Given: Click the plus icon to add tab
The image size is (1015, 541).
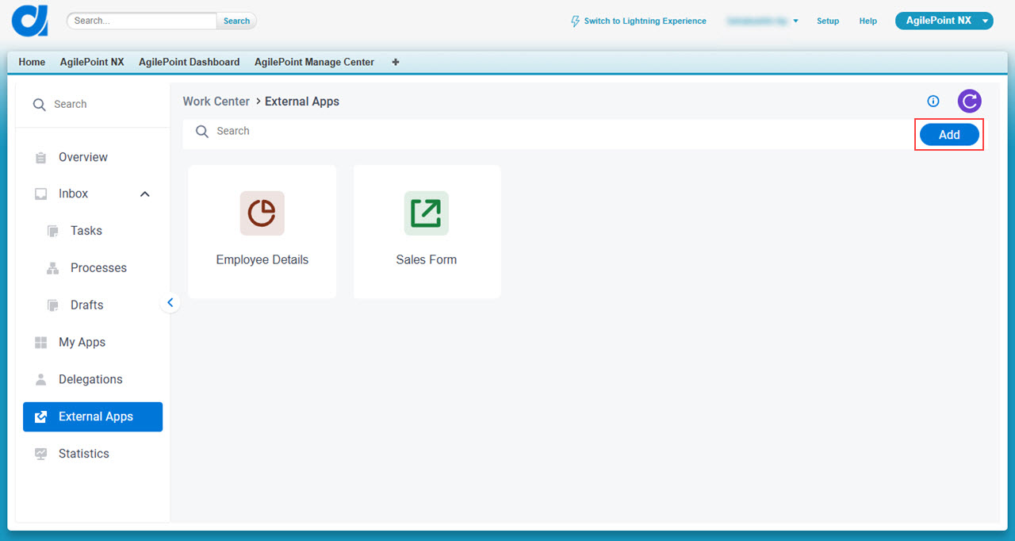Looking at the screenshot, I should (x=396, y=62).
